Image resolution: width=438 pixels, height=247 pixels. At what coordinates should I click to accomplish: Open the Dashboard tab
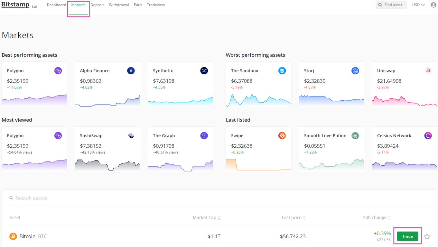tap(56, 5)
